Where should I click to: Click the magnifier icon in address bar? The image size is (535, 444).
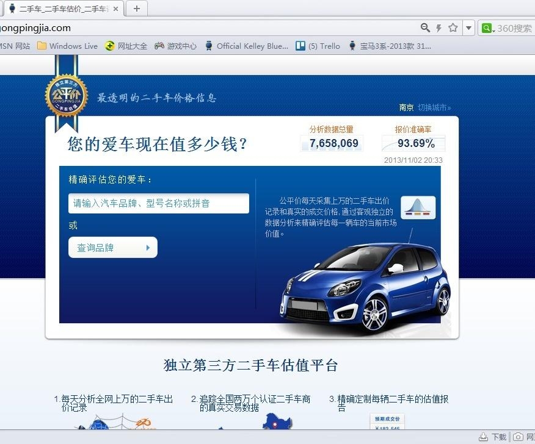point(425,28)
